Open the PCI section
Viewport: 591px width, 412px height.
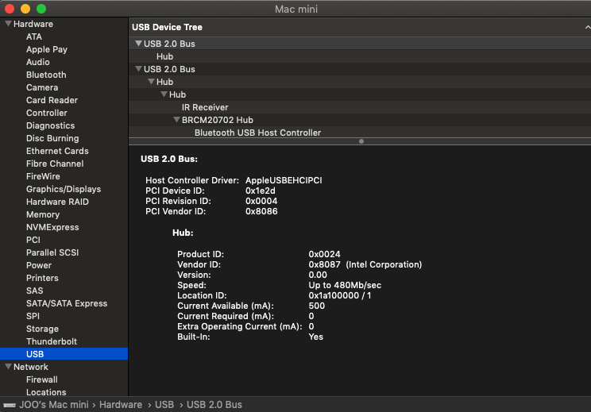click(33, 240)
